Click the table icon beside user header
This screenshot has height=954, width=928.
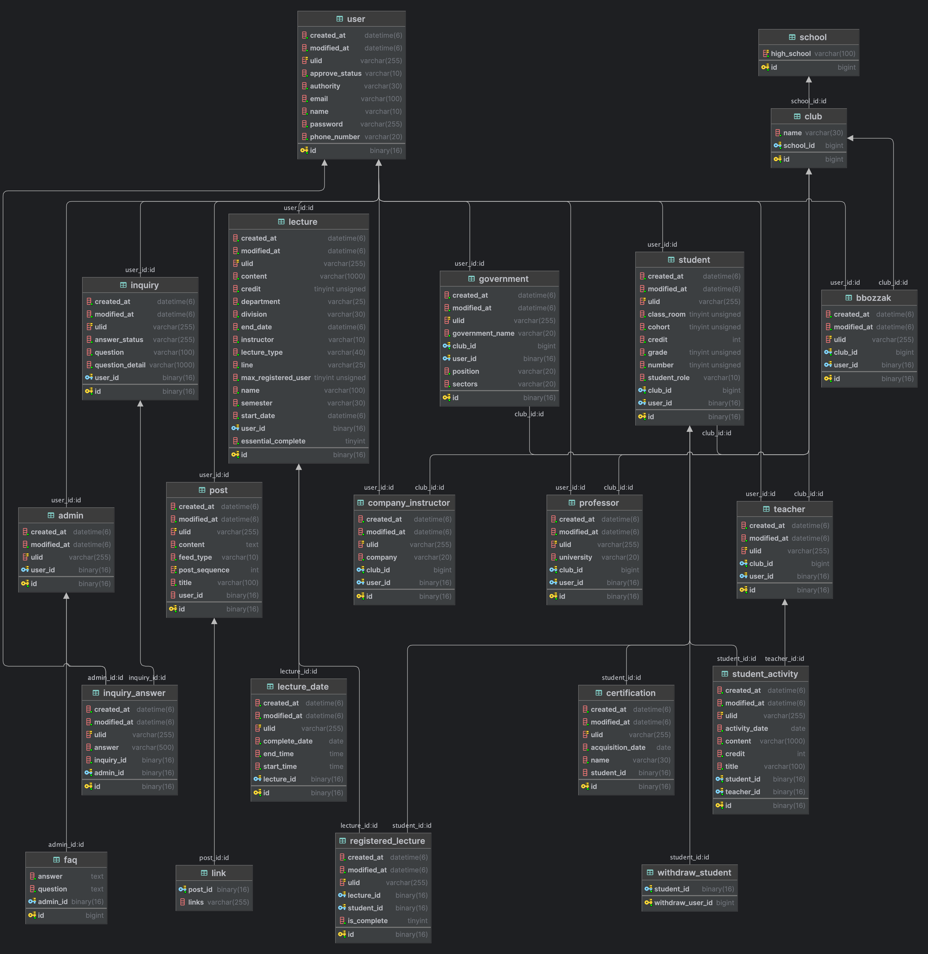point(339,19)
